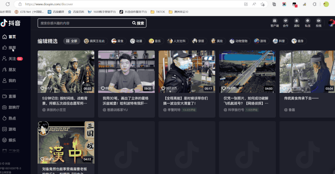This screenshot has width=335, height=174.
Task: Open 合作 cooperation icon
Action: point(286,23)
